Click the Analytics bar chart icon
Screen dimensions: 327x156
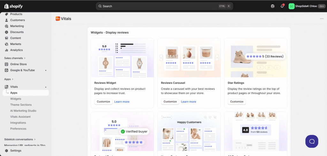[x=6, y=50]
